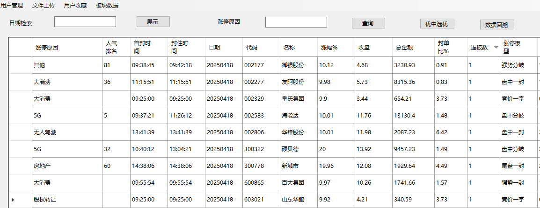Sort by the 收盘 column header
The height and width of the screenshot is (208, 540).
click(x=373, y=48)
